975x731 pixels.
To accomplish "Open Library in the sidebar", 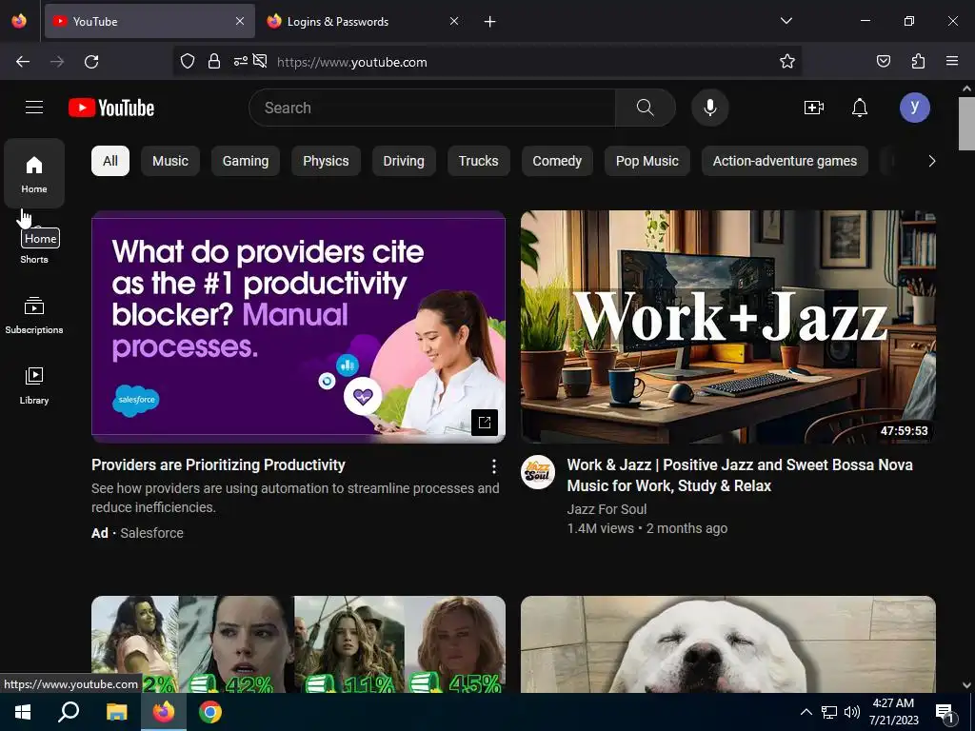I will coord(34,385).
